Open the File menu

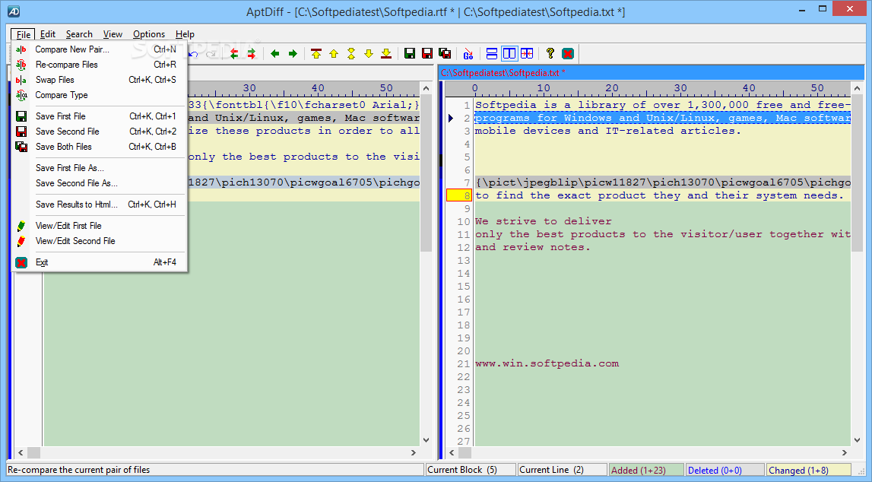coord(24,34)
